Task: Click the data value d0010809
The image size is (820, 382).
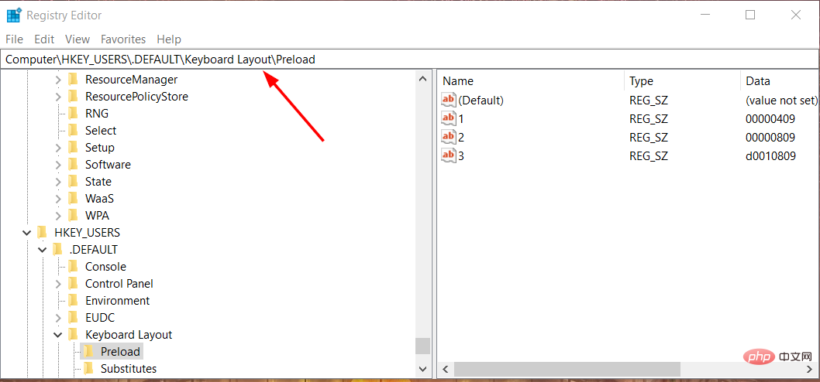Action: point(770,155)
